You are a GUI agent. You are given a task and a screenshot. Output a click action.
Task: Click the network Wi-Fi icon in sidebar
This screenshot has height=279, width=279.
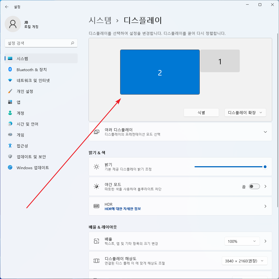click(x=10, y=80)
